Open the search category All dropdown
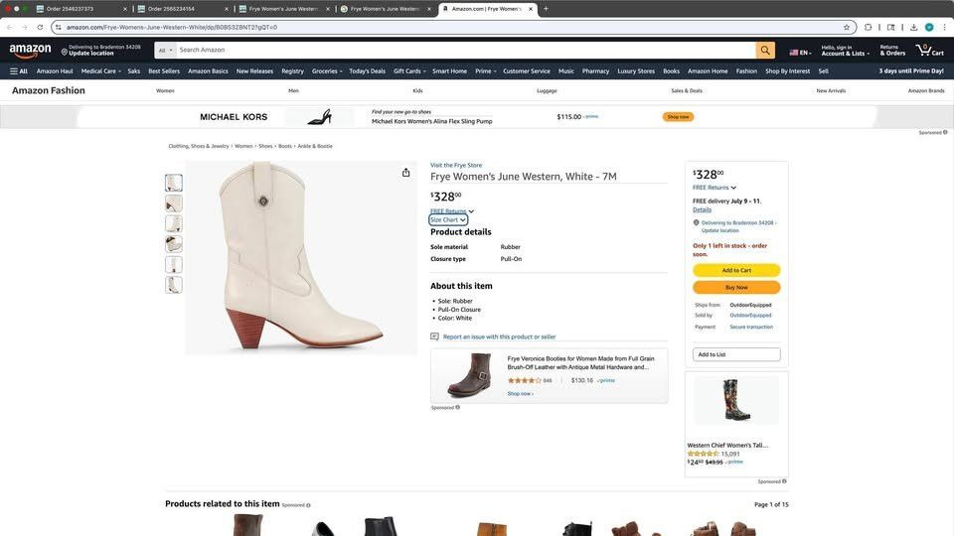Image resolution: width=954 pixels, height=536 pixels. click(165, 50)
